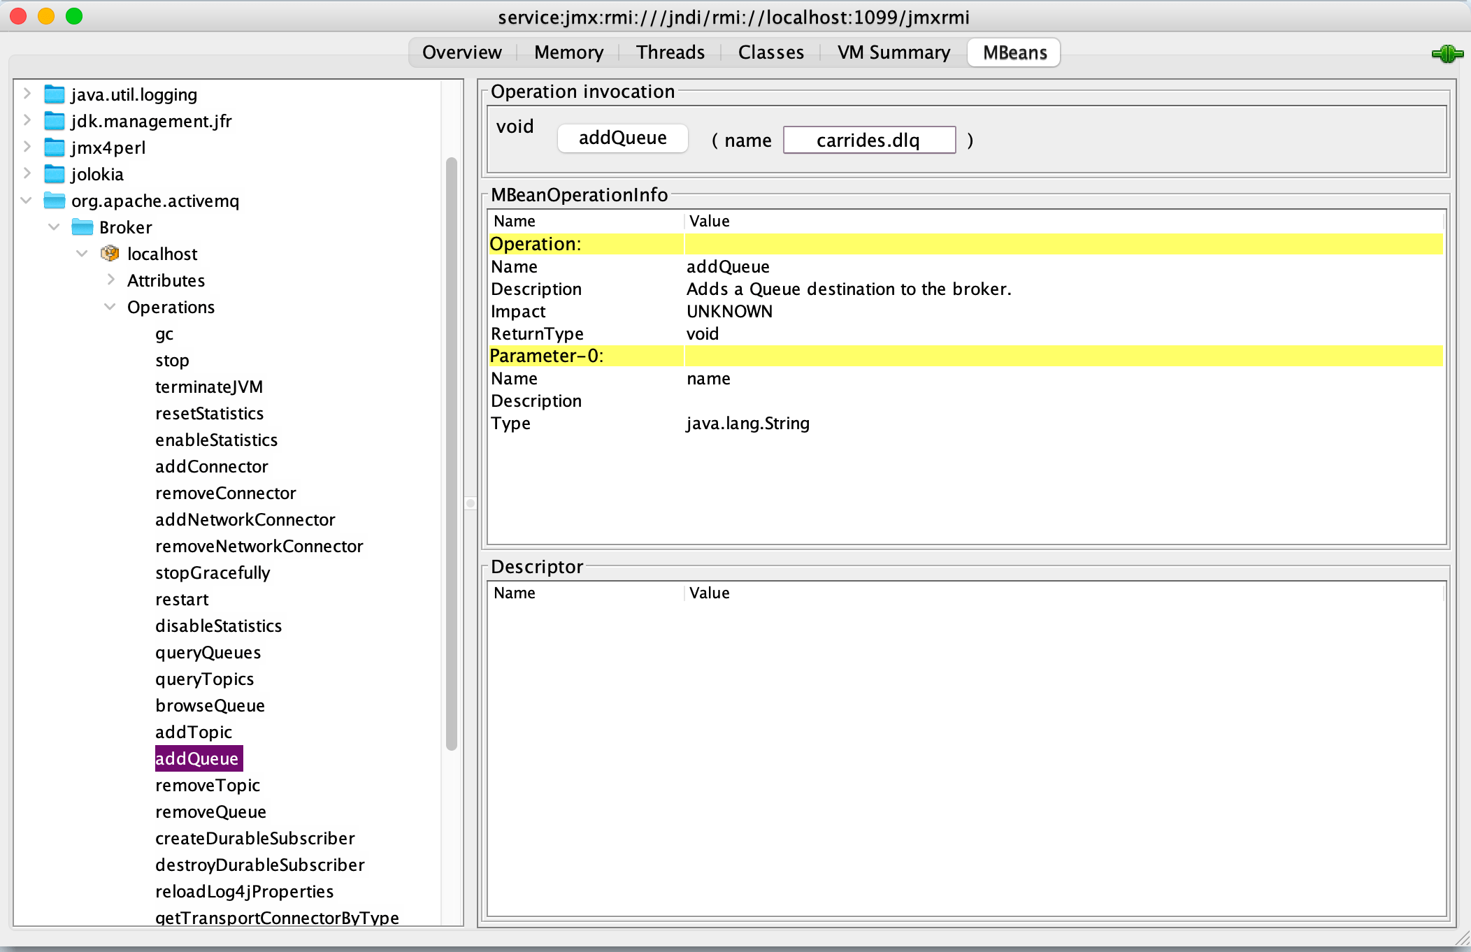Select the stopGracefully operation
Image resolution: width=1471 pixels, height=952 pixels.
pos(213,572)
